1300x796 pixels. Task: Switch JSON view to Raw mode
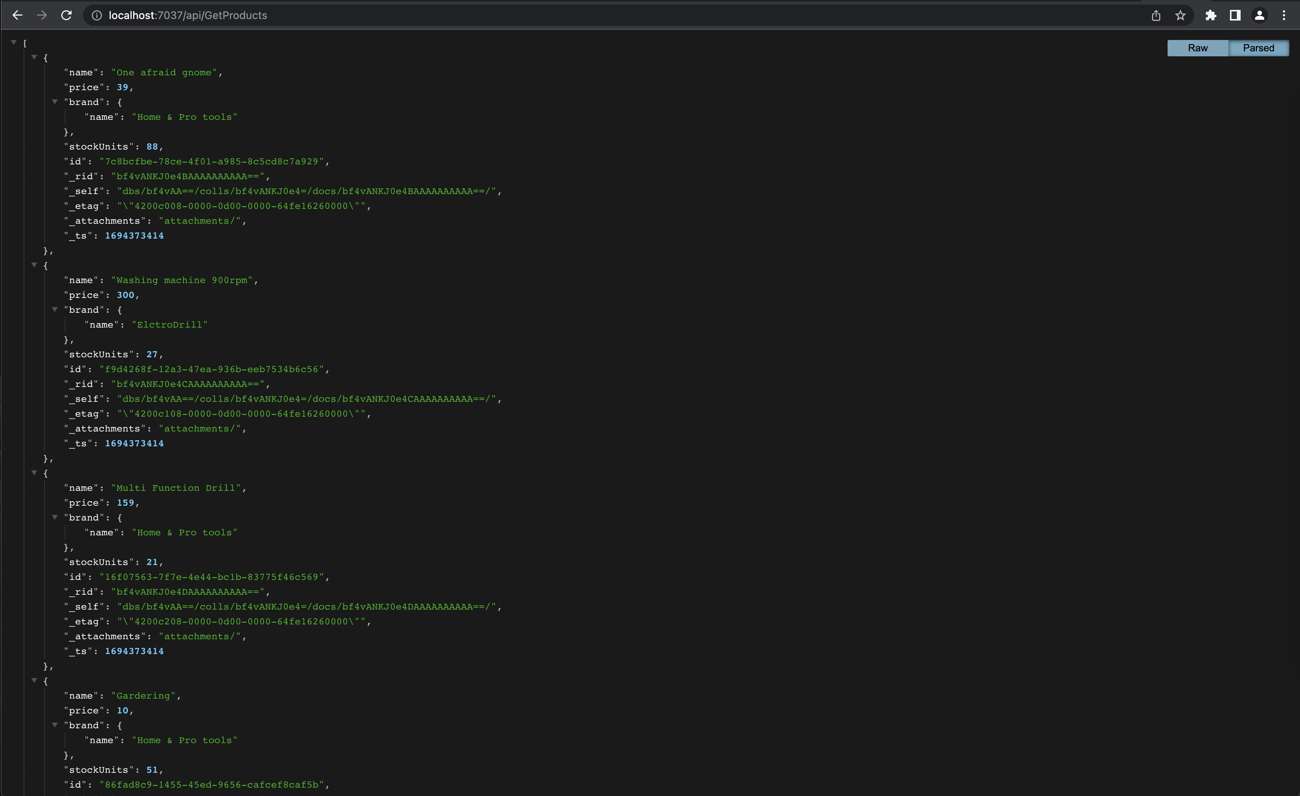1198,48
